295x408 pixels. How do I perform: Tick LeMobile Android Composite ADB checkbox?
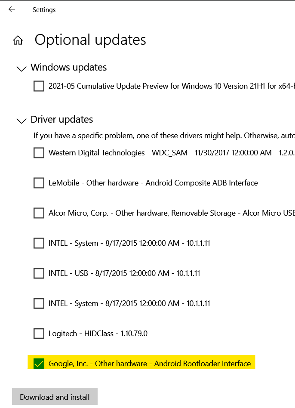39,183
